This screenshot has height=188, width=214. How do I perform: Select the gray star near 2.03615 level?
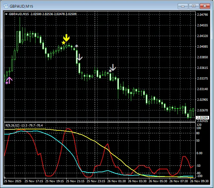point(110,71)
